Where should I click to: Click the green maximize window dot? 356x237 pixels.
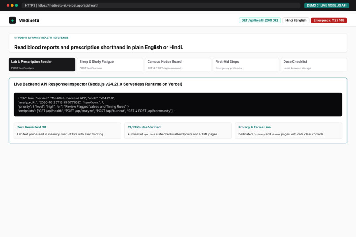[x=17, y=5]
